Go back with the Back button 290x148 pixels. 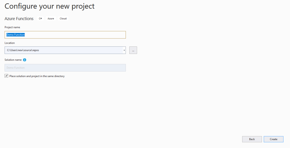click(252, 139)
